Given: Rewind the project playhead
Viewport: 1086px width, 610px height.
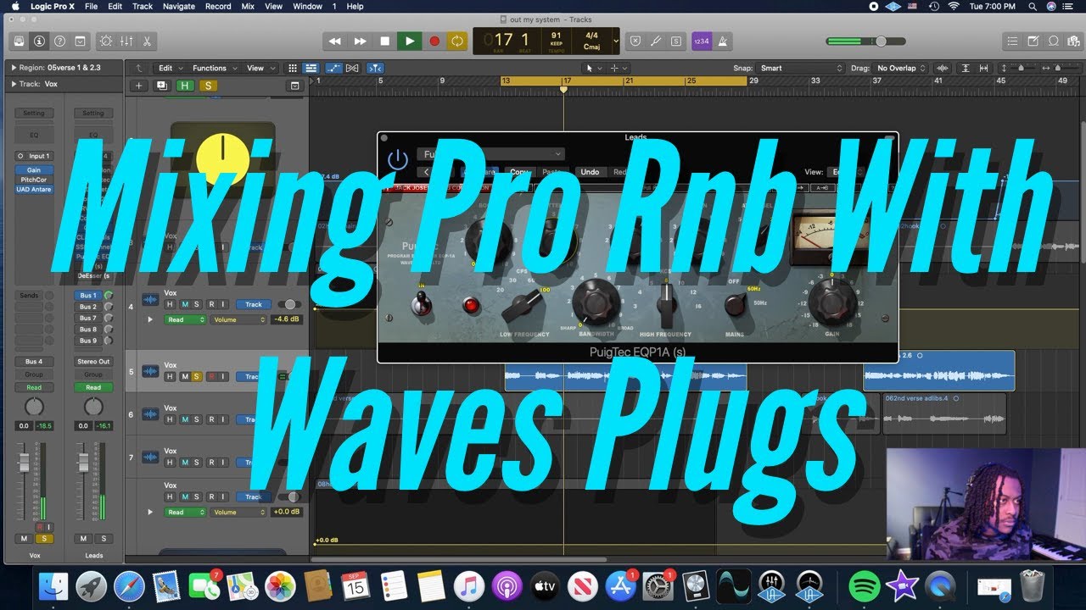Looking at the screenshot, I should [x=335, y=41].
